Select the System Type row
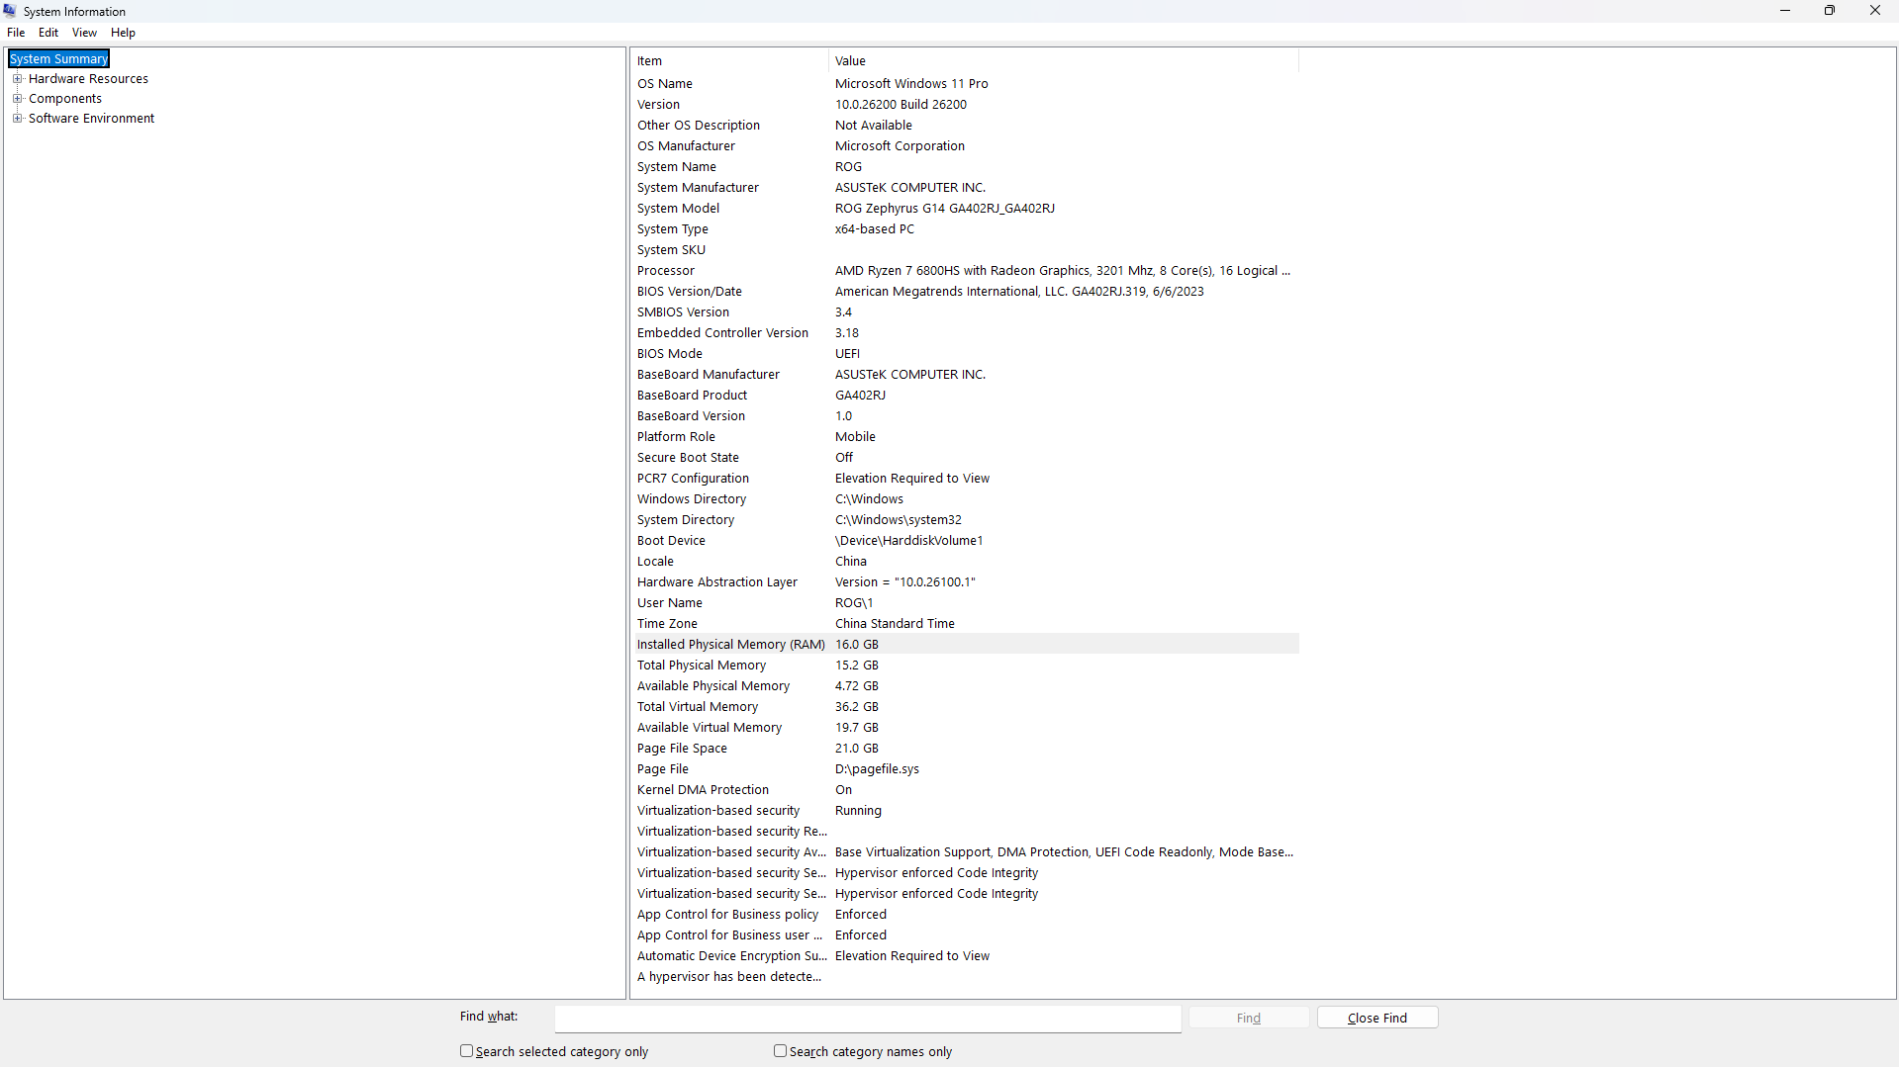Screen dimensions: 1899x1067 pos(965,229)
